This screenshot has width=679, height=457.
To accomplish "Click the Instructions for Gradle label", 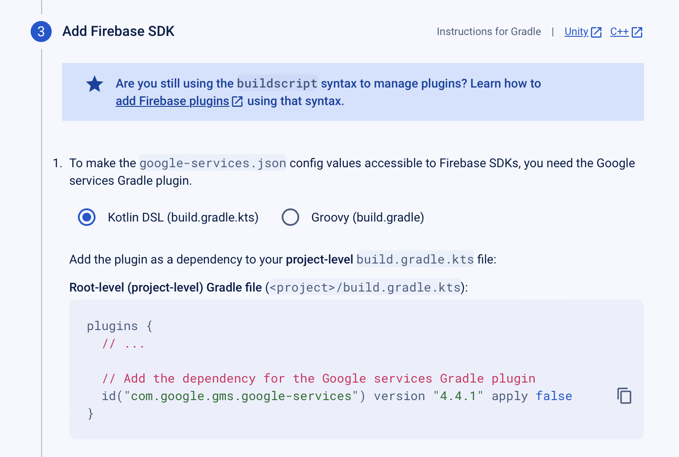I will click(489, 32).
